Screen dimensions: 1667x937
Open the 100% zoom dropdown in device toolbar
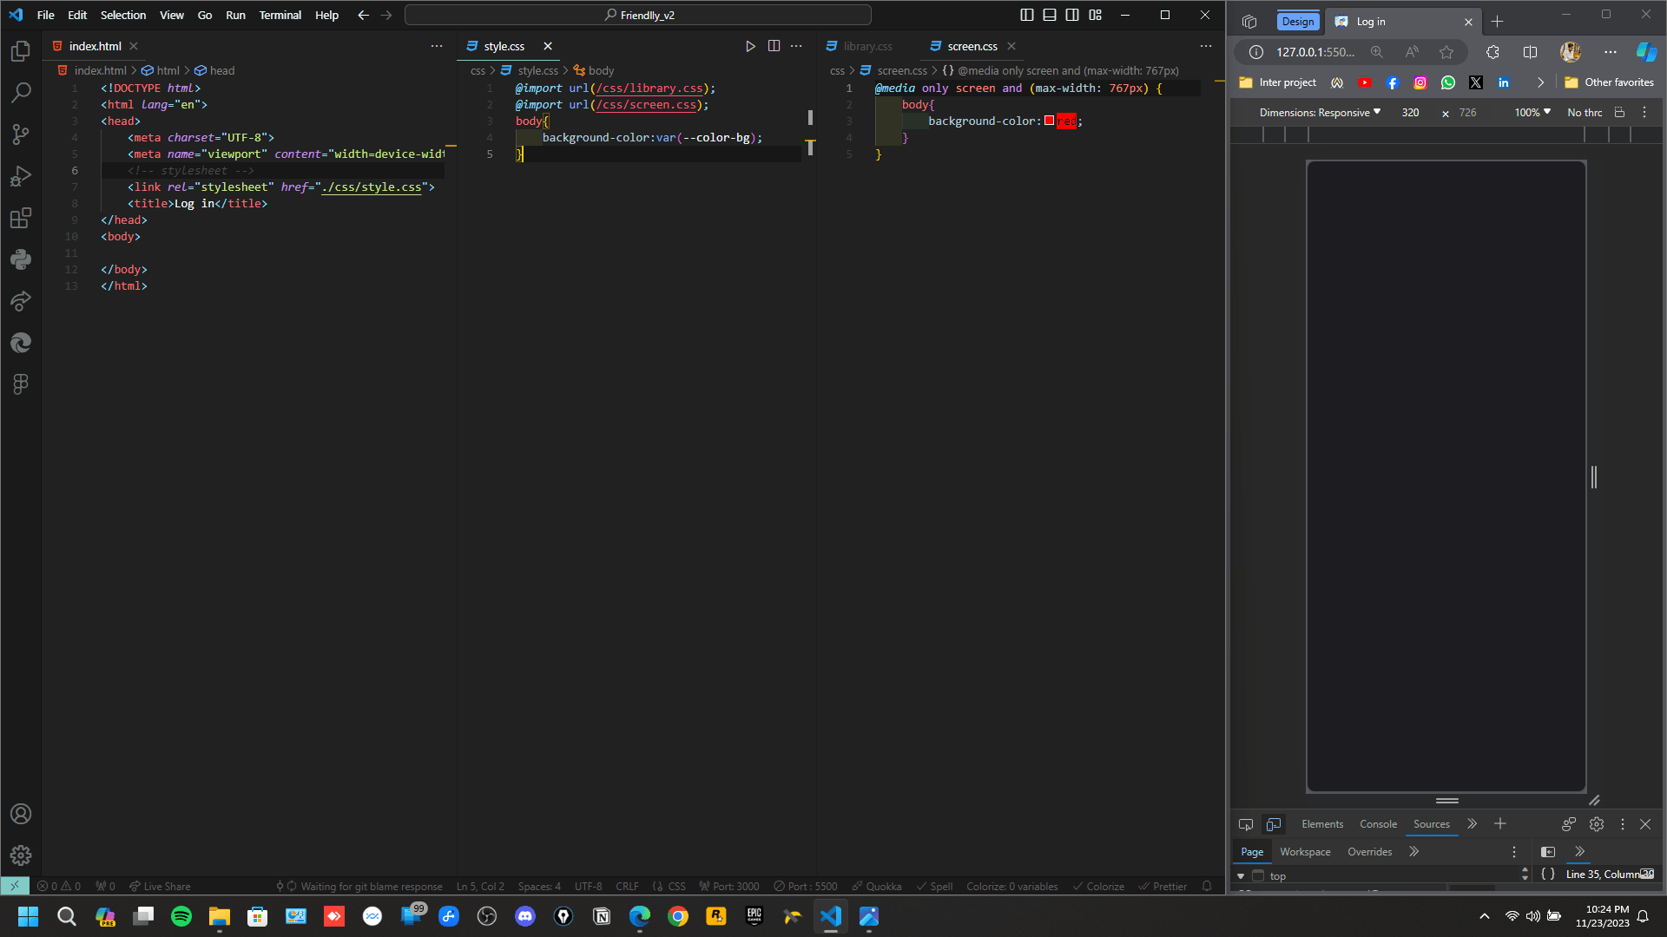pos(1532,113)
